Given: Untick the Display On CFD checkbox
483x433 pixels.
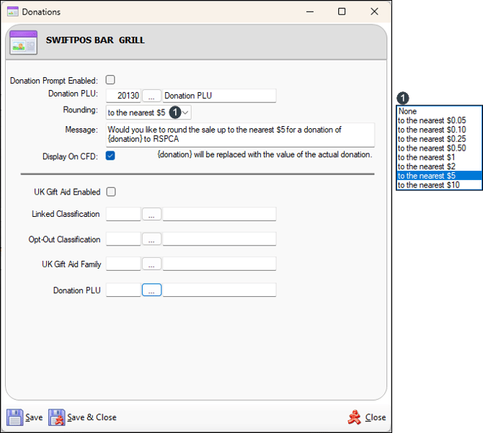Looking at the screenshot, I should pyautogui.click(x=110, y=156).
